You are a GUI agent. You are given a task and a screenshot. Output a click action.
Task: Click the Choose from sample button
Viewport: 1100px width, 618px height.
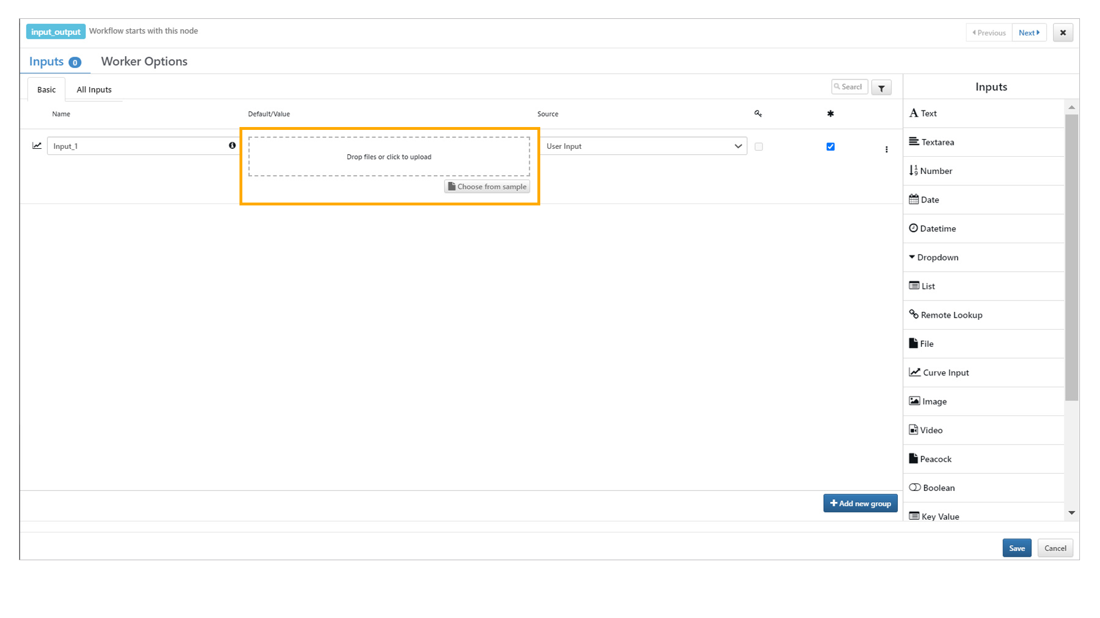(x=487, y=186)
